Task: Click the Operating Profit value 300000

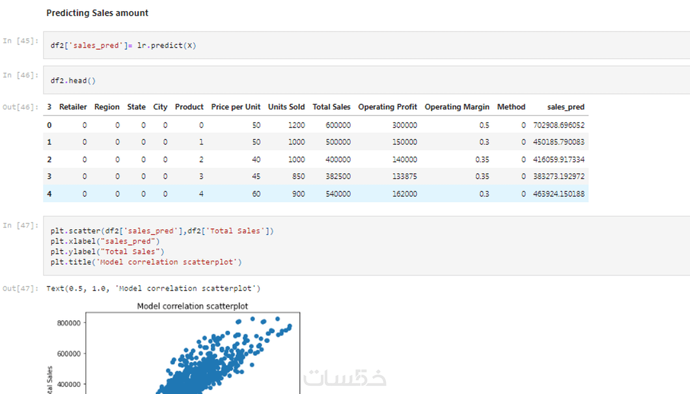Action: pyautogui.click(x=405, y=125)
